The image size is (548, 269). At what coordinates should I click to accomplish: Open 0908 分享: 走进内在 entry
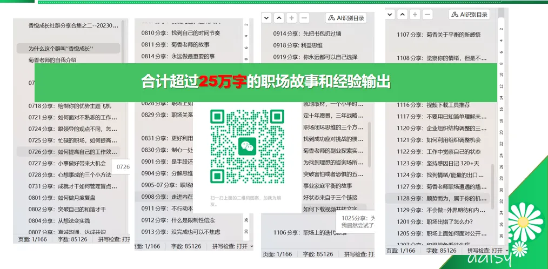pos(164,197)
